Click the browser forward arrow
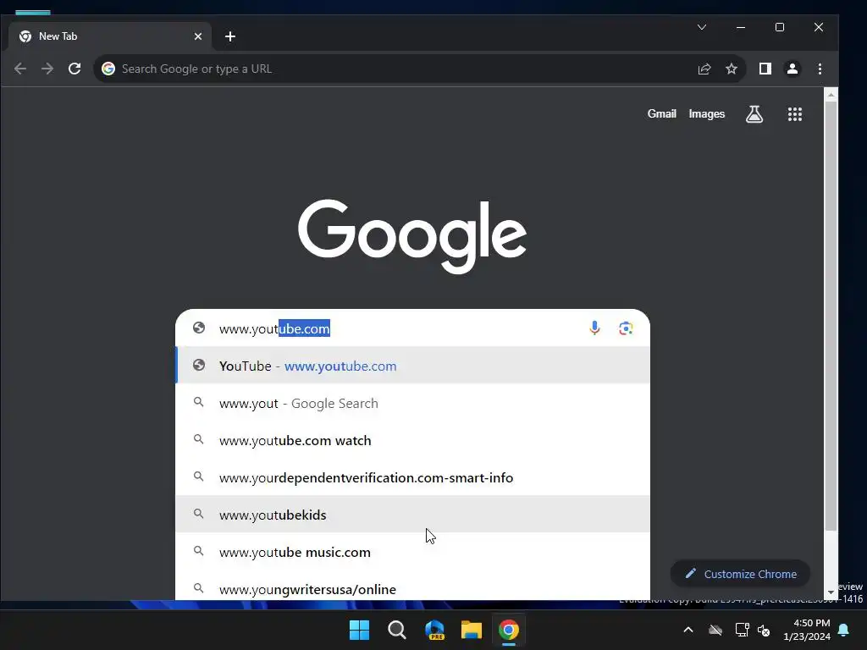 (x=47, y=69)
